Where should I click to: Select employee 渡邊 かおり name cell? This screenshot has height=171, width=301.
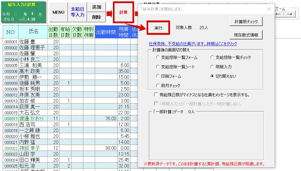point(33,118)
